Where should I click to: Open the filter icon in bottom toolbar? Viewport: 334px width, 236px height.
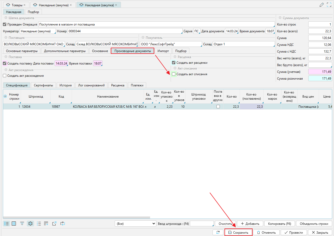click(22, 224)
